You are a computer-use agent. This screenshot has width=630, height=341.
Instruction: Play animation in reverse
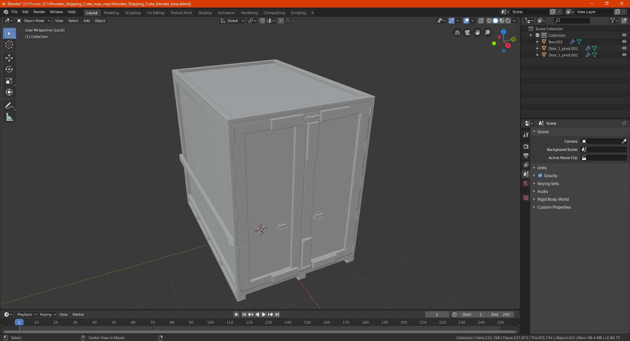[x=257, y=314]
